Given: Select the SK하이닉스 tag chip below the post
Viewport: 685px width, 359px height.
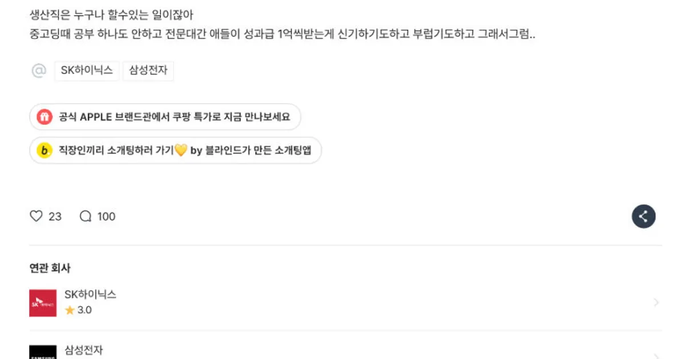Looking at the screenshot, I should 87,71.
